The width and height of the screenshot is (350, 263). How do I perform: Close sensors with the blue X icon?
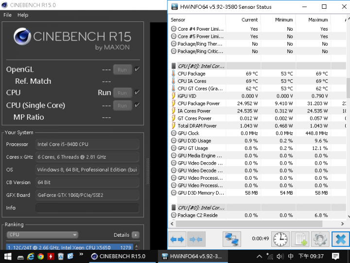coord(340,239)
